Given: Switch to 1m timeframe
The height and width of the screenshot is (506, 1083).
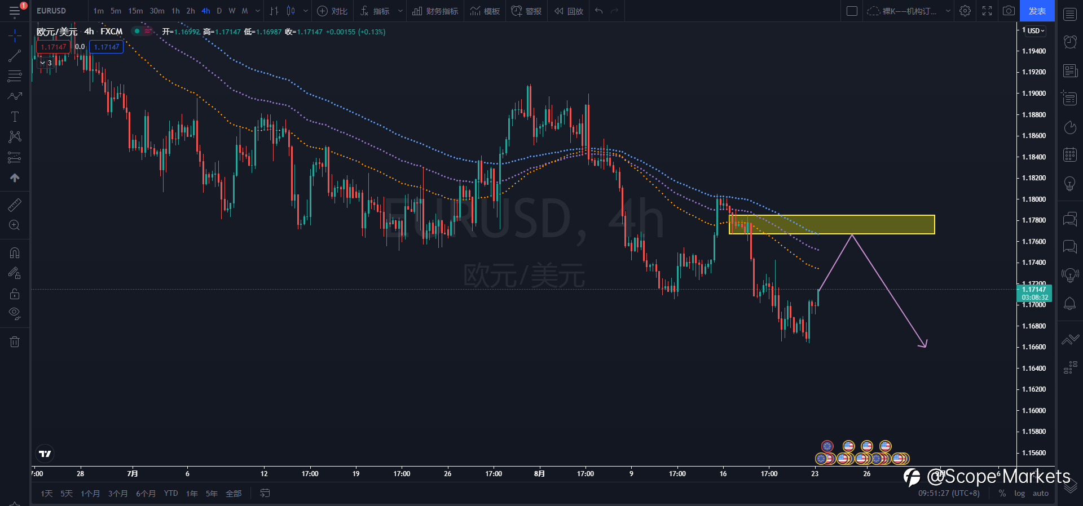Looking at the screenshot, I should pyautogui.click(x=98, y=11).
